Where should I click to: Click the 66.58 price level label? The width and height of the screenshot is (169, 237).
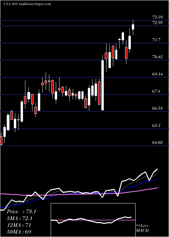click(x=158, y=108)
